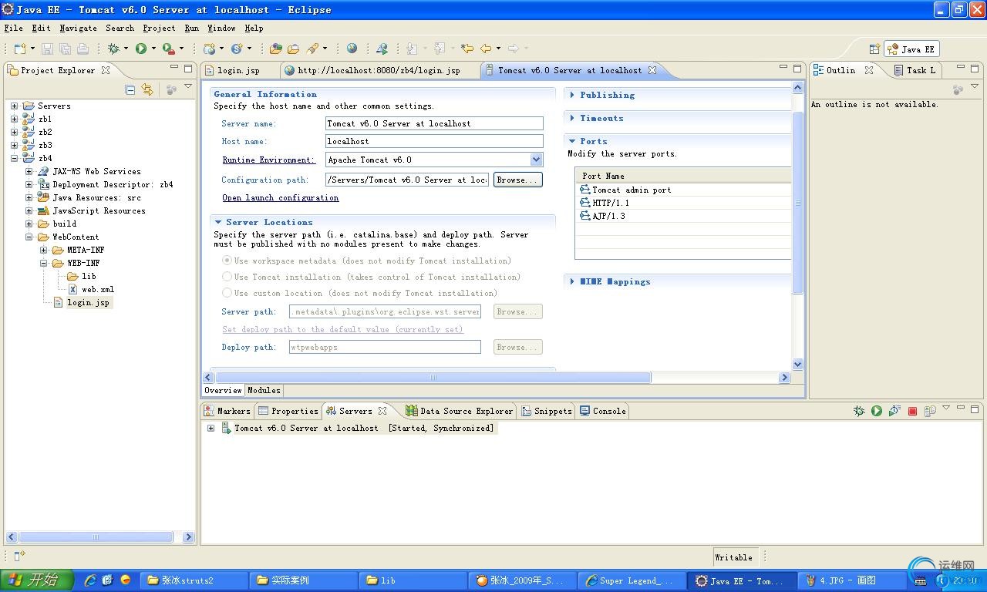The width and height of the screenshot is (987, 592).
Task: Start server in debug mode from Servers view
Action: 859,411
